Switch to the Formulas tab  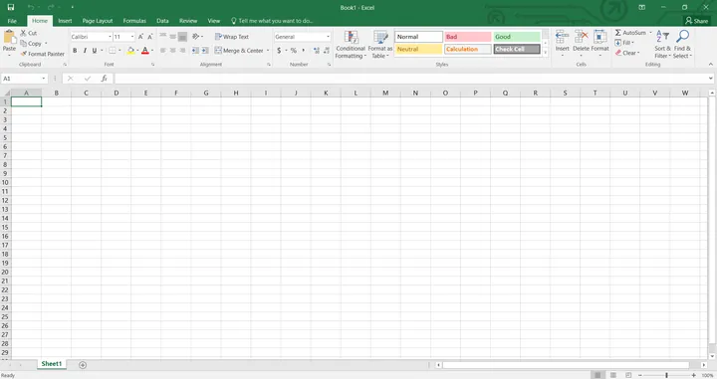(134, 21)
